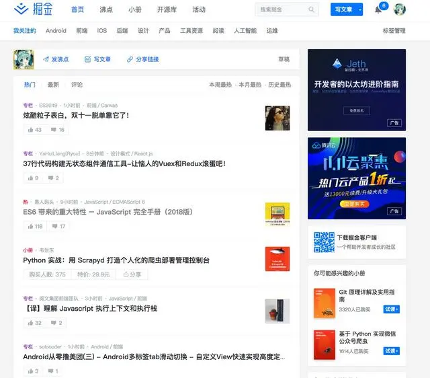Open Android从零撸美团(三) article

click(154, 357)
